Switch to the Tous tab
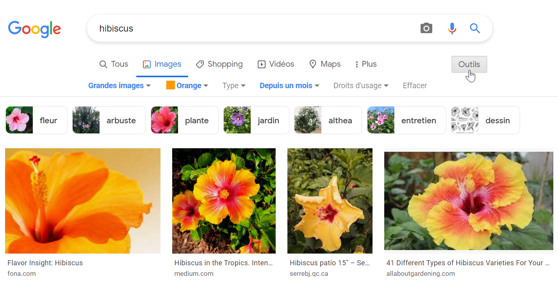Screen dimensions: 558x284 [114, 64]
